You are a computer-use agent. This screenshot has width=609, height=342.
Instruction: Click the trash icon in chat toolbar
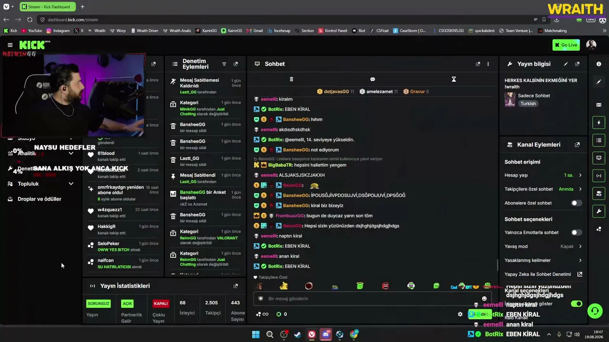[292, 79]
